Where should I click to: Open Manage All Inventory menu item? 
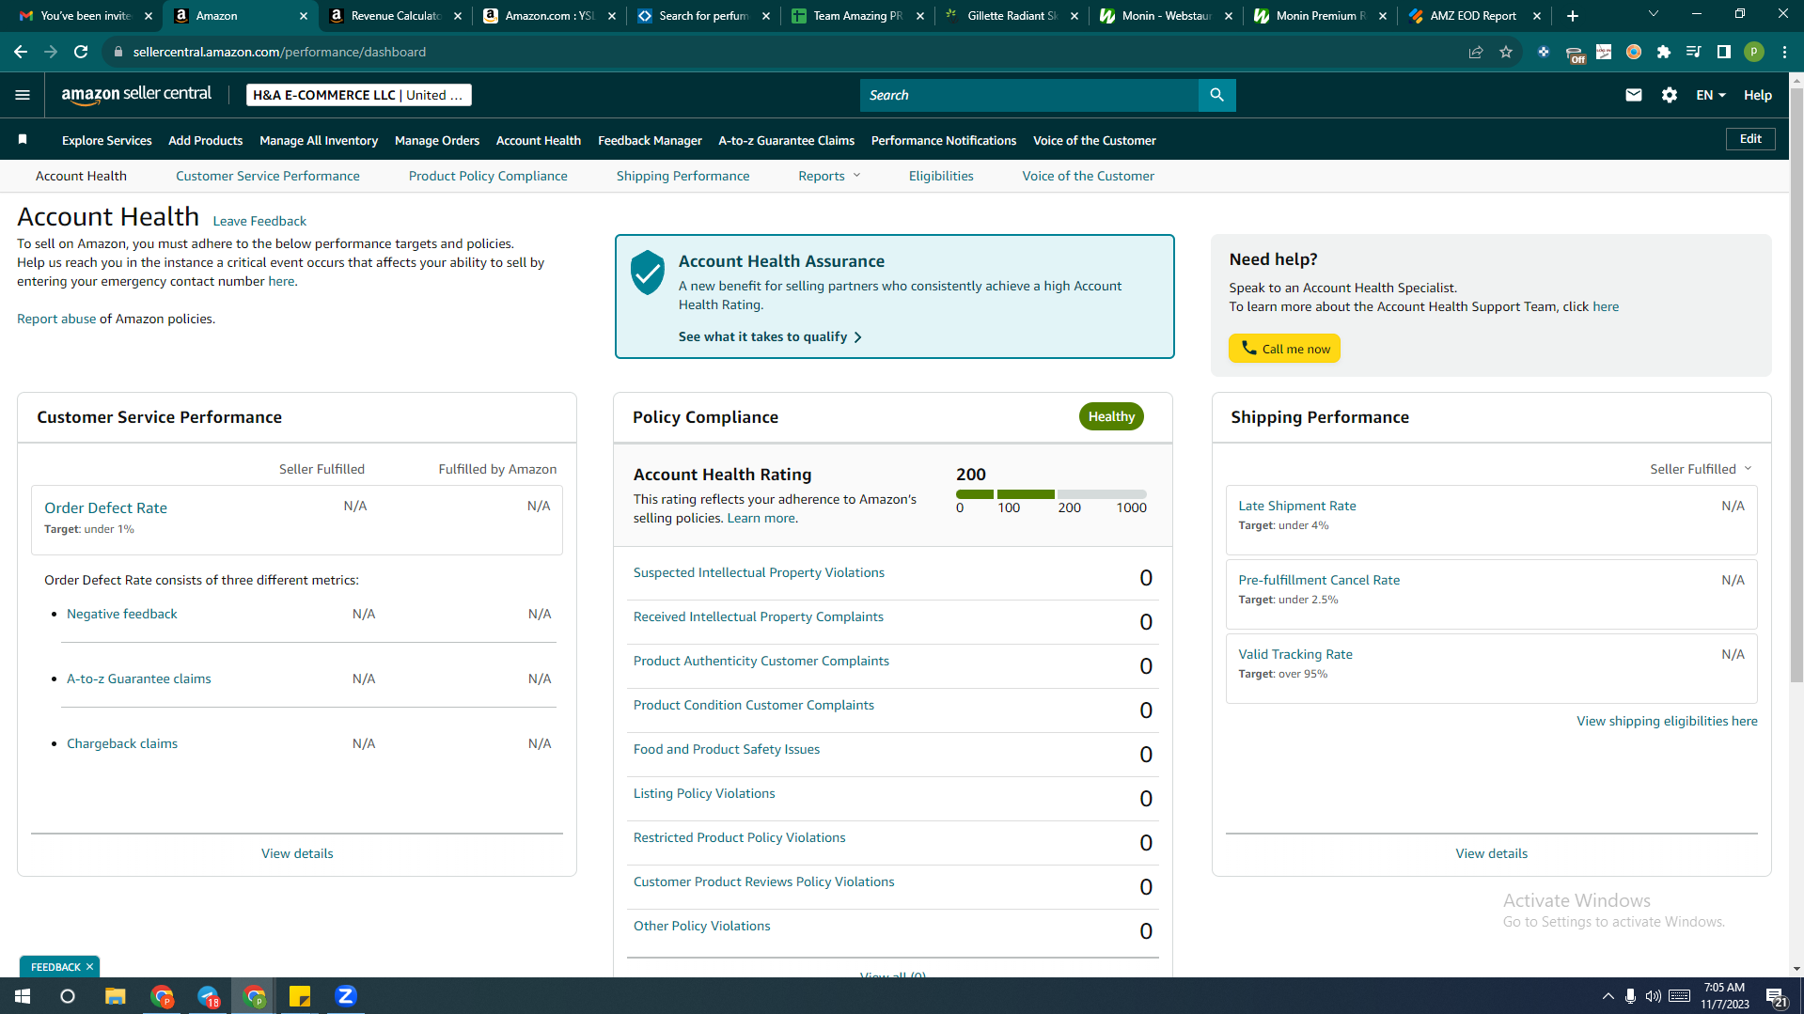tap(319, 140)
